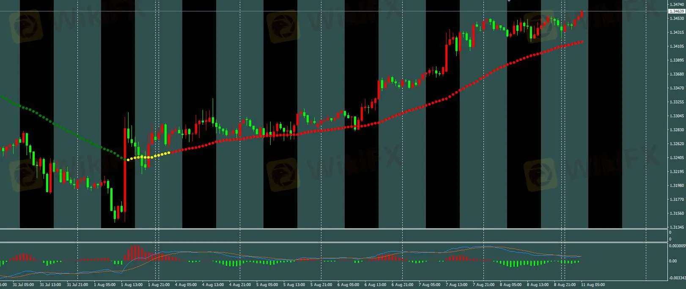
Task: Click the 5 Aug 21:00 time label
Action: [321, 285]
